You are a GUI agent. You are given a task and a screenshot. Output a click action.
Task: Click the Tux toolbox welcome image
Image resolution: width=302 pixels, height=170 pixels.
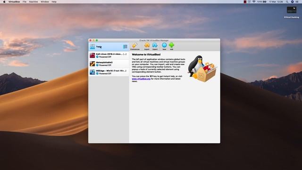tap(202, 69)
